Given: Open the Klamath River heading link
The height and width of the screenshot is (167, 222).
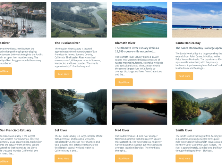Looking at the screenshot, I should tap(125, 43).
